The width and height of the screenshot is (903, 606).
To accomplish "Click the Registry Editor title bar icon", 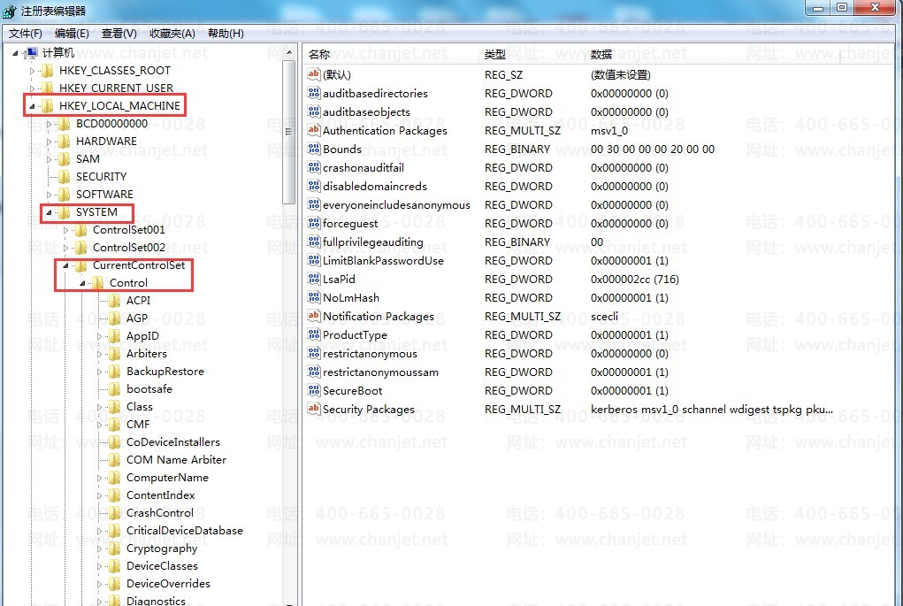I will tap(10, 11).
